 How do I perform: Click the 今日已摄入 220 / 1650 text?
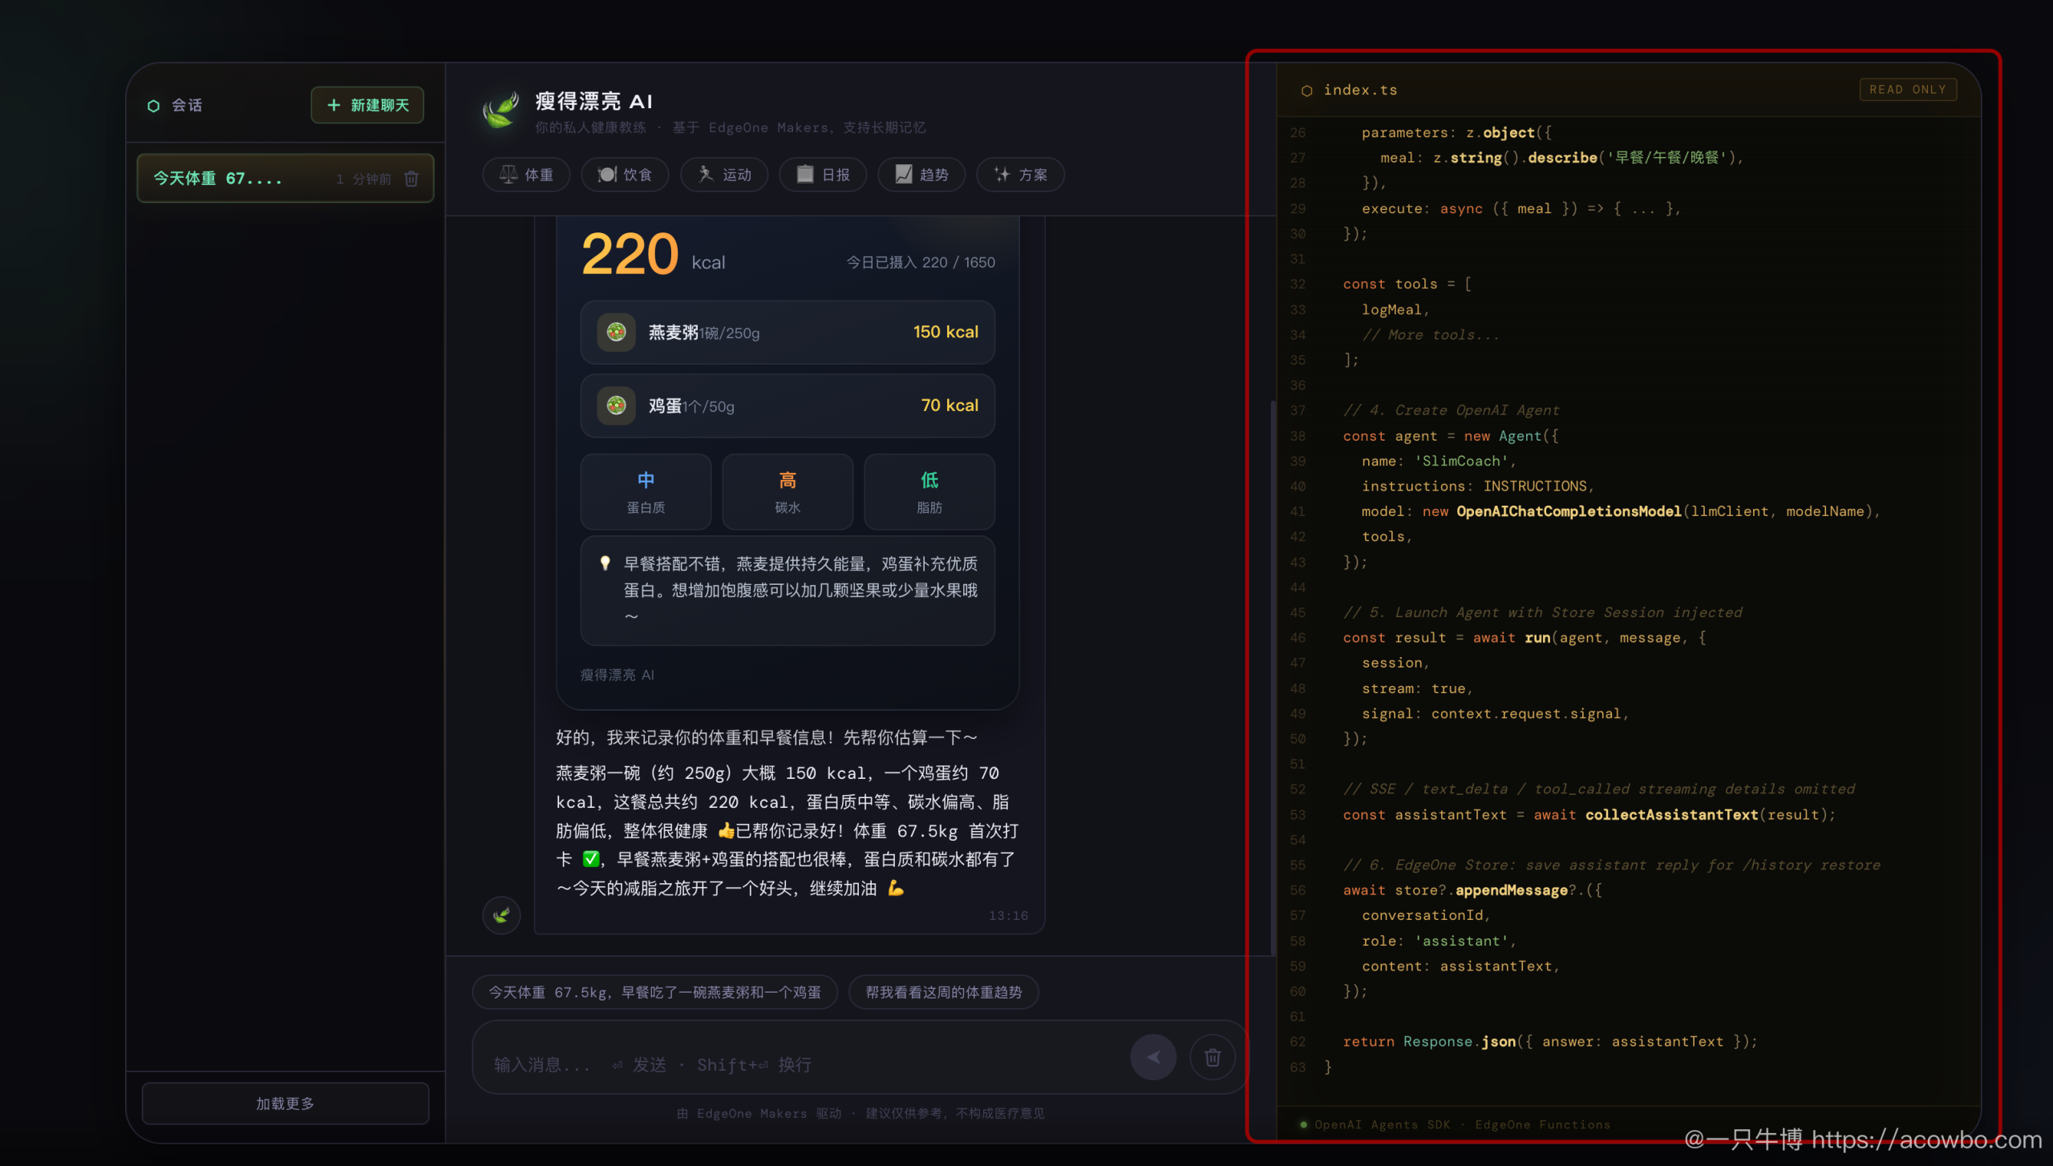pyautogui.click(x=921, y=262)
